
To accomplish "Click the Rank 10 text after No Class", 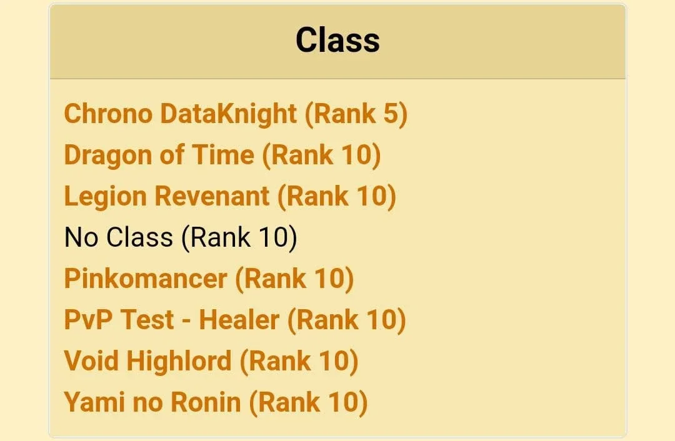I will pos(239,237).
